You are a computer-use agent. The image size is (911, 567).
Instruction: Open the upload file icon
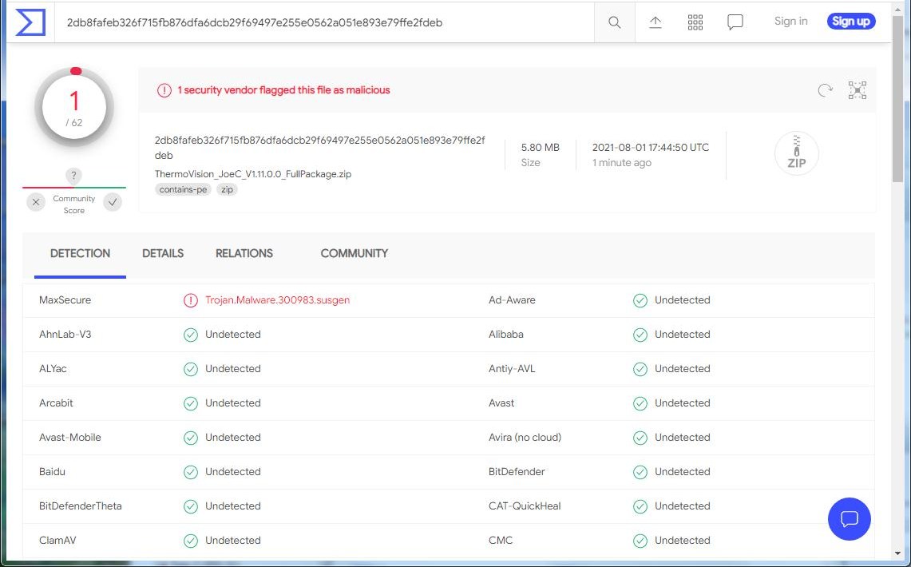pyautogui.click(x=655, y=22)
